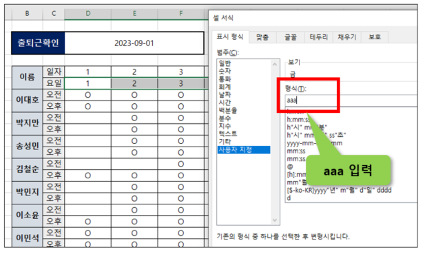The image size is (425, 256).
Task: Select the name cell 박지만
Action: (x=27, y=123)
